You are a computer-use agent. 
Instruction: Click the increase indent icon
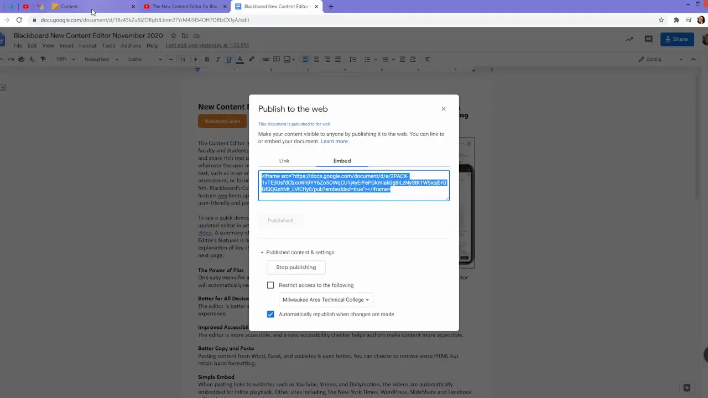point(413,59)
